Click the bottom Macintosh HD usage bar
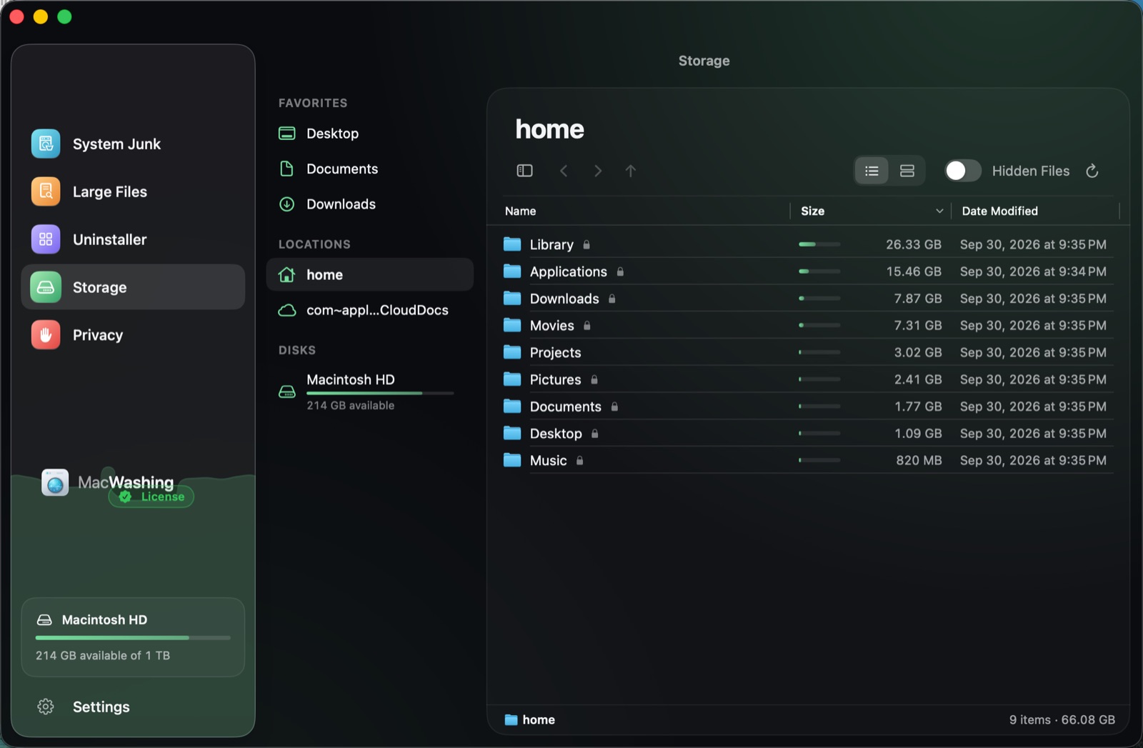The image size is (1143, 748). [133, 637]
